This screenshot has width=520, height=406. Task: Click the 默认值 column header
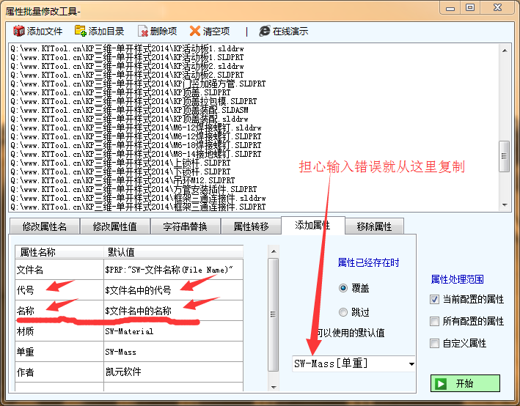click(x=173, y=252)
